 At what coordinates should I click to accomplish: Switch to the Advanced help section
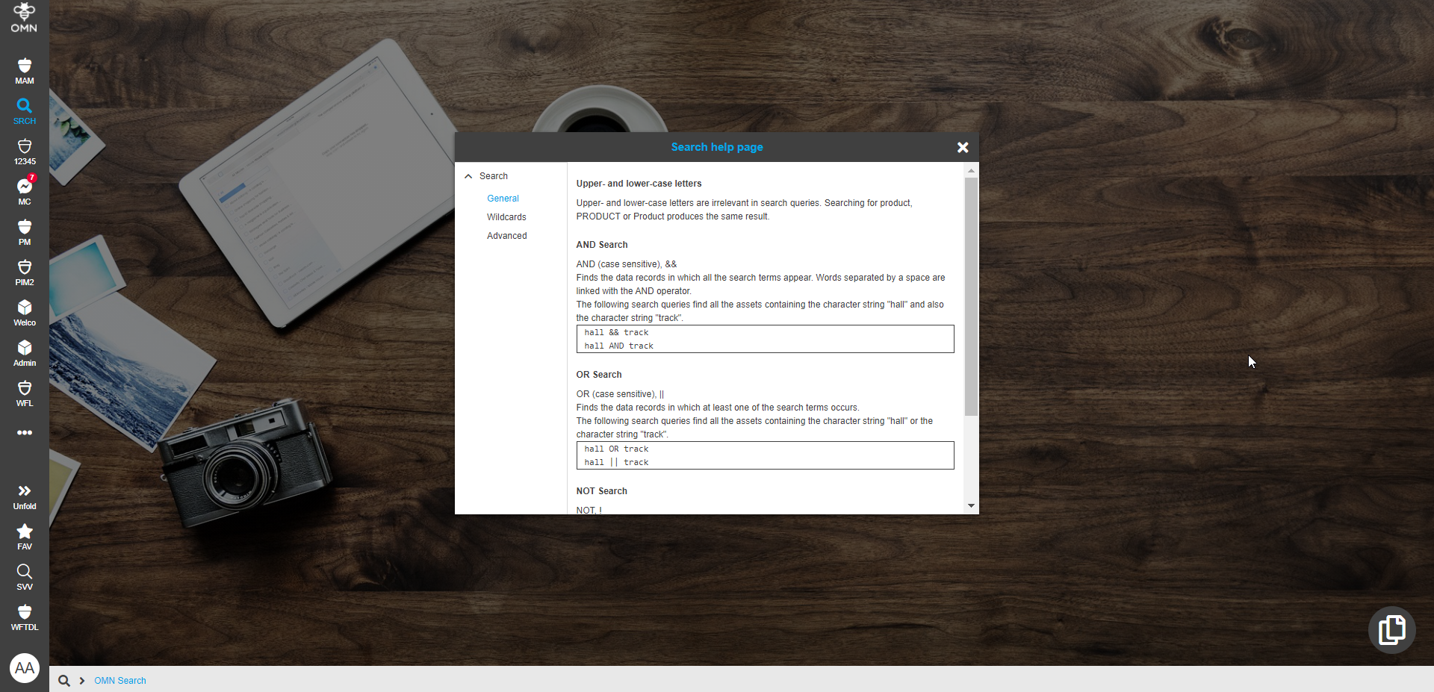pos(506,235)
